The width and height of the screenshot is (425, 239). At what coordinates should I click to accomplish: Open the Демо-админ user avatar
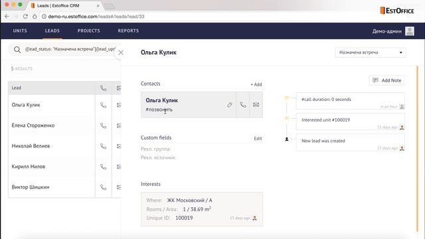pos(410,31)
